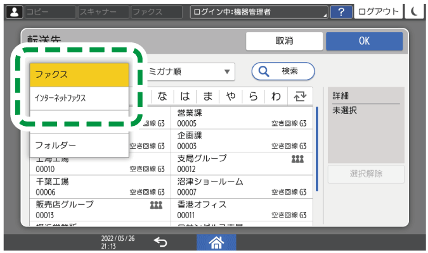
Task: Choose ファクス in destination type list
Action: click(79, 75)
